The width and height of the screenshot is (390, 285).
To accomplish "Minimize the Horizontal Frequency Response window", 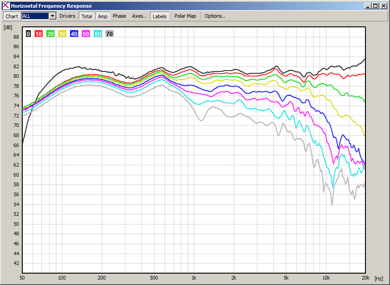I will 368,6.
